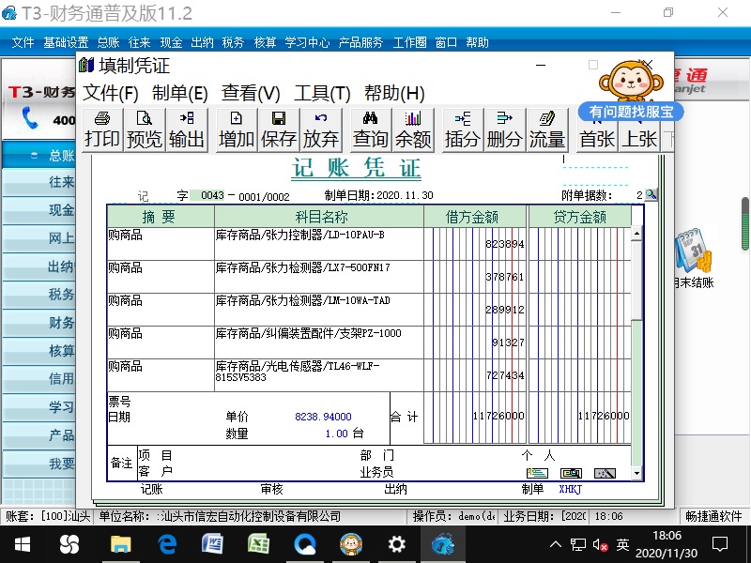751x563 pixels.
Task: Click the voucher number field 0043
Action: pyautogui.click(x=207, y=195)
